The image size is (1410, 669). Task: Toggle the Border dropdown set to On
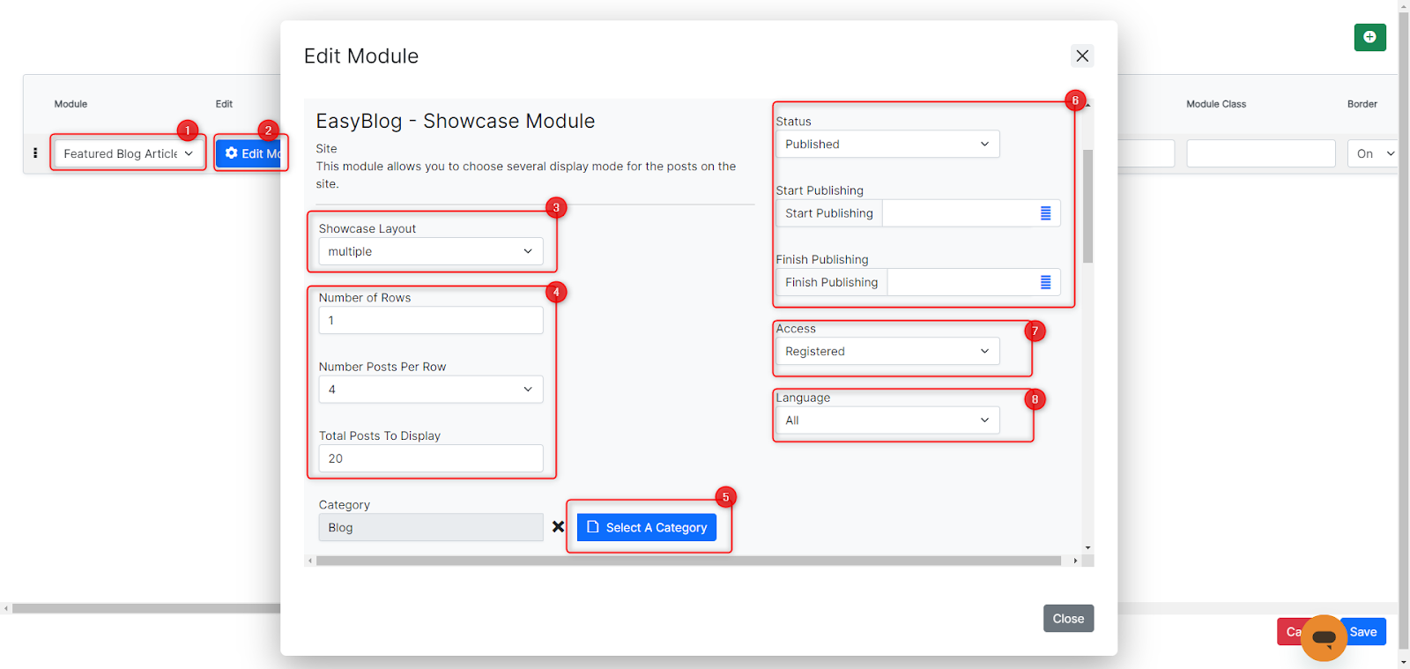(x=1373, y=153)
